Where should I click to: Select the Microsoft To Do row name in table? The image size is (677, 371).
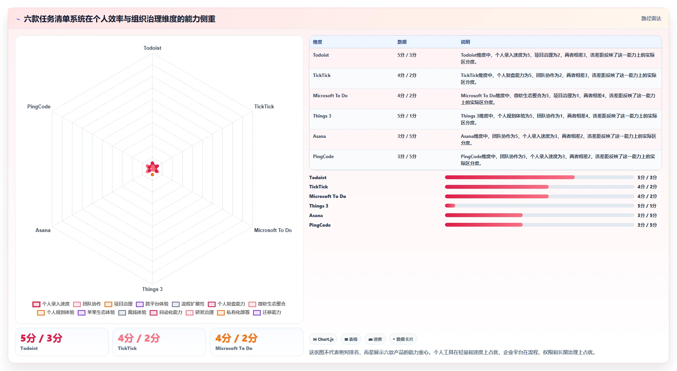tap(330, 96)
